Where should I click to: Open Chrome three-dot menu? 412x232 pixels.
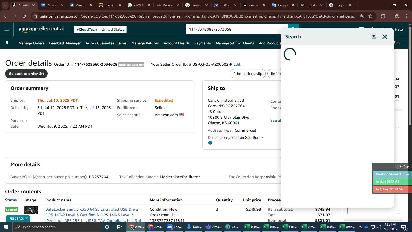(406, 16)
